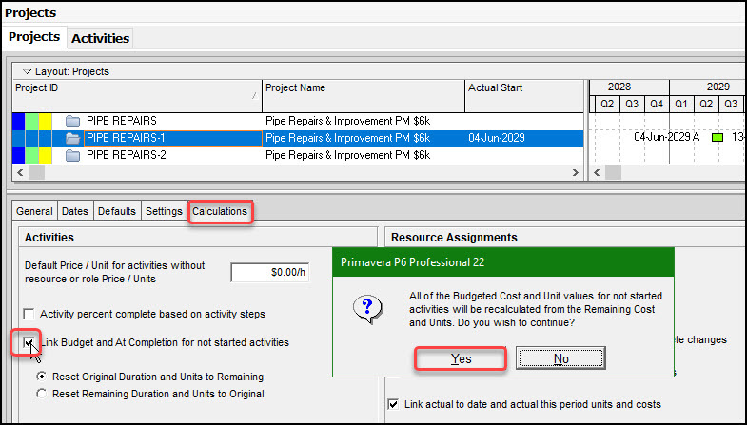
Task: Switch to the Activities tab
Action: tap(101, 38)
